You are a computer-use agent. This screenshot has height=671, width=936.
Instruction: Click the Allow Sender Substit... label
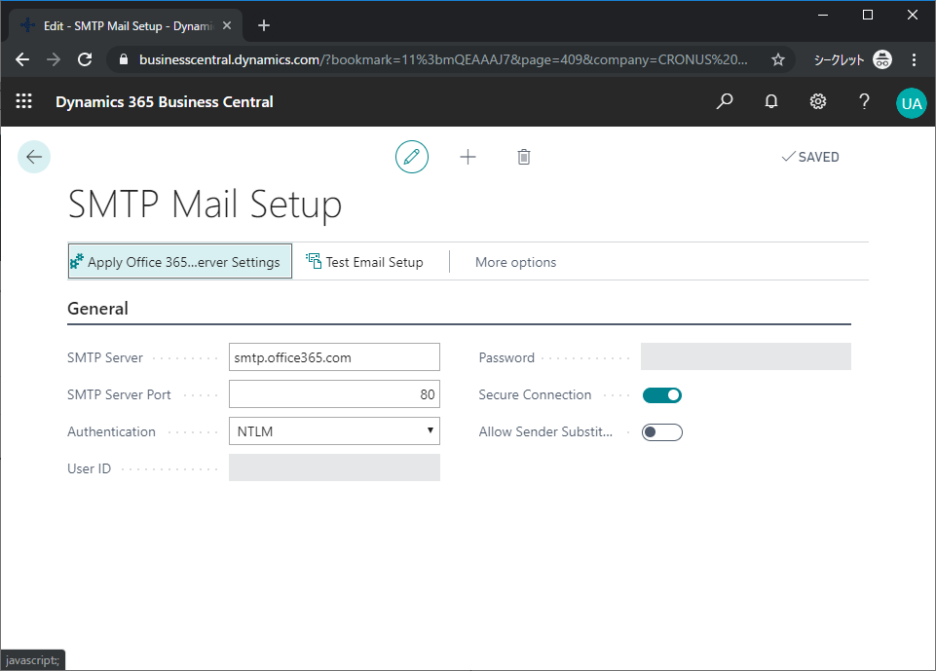point(545,431)
